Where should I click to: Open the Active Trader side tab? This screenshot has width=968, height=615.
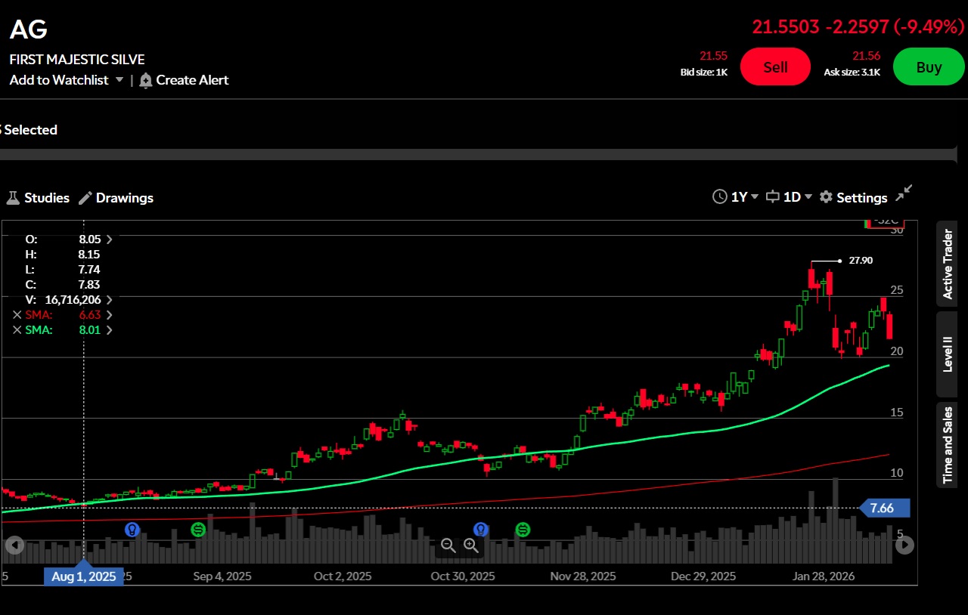[x=948, y=264]
